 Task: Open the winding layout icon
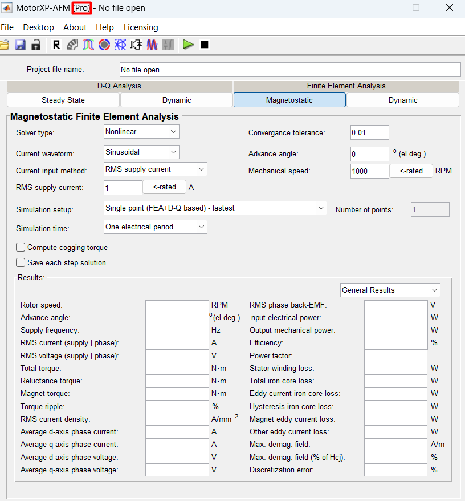pyautogui.click(x=88, y=45)
